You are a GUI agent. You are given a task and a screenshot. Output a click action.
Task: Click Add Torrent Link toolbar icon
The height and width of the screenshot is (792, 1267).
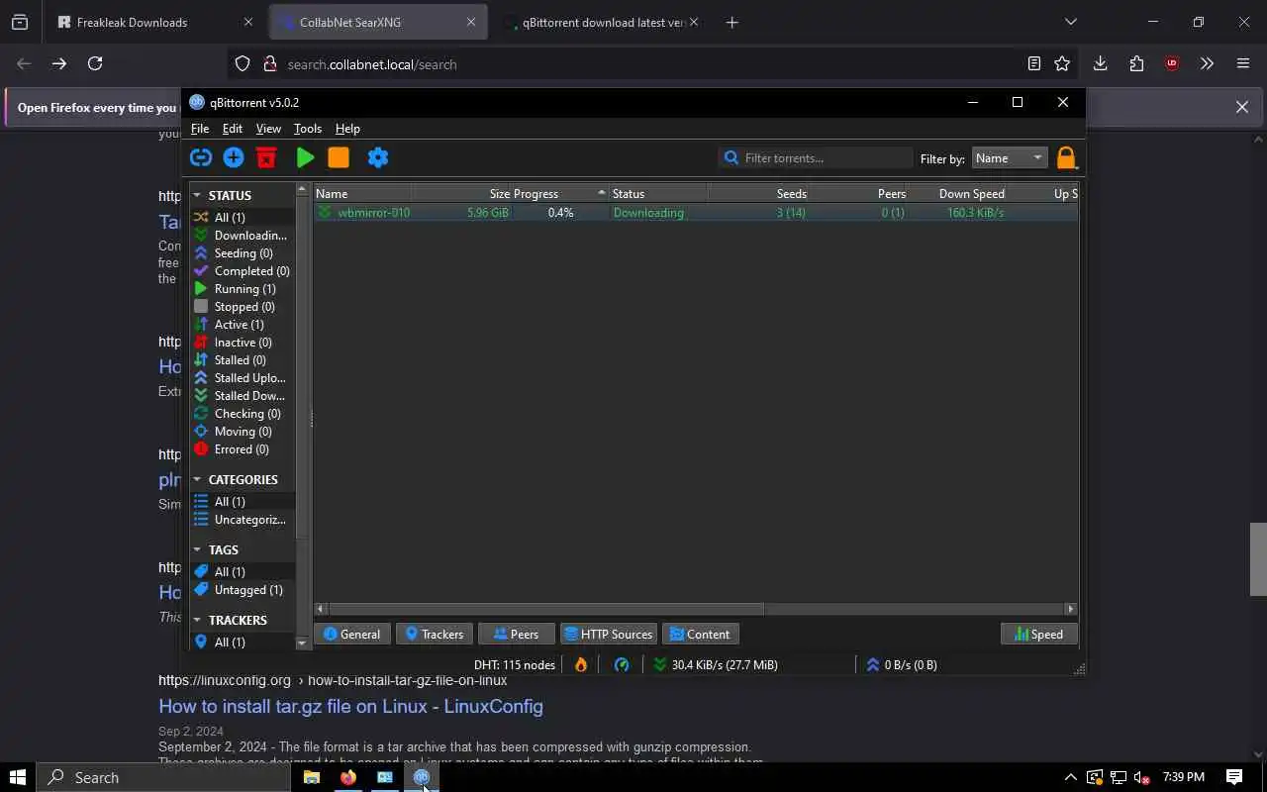coord(201,157)
